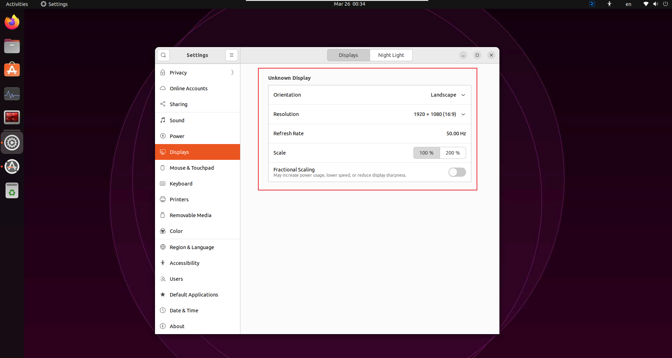The height and width of the screenshot is (358, 672).
Task: Open Users settings panel
Action: 198,279
